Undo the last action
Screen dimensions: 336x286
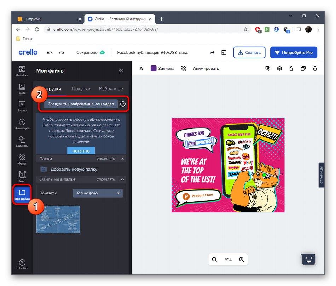[x=50, y=52]
